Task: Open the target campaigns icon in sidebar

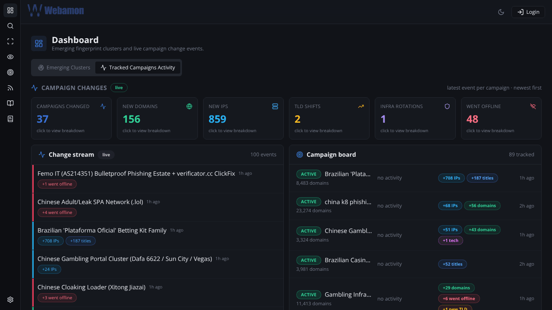Action: point(10,72)
